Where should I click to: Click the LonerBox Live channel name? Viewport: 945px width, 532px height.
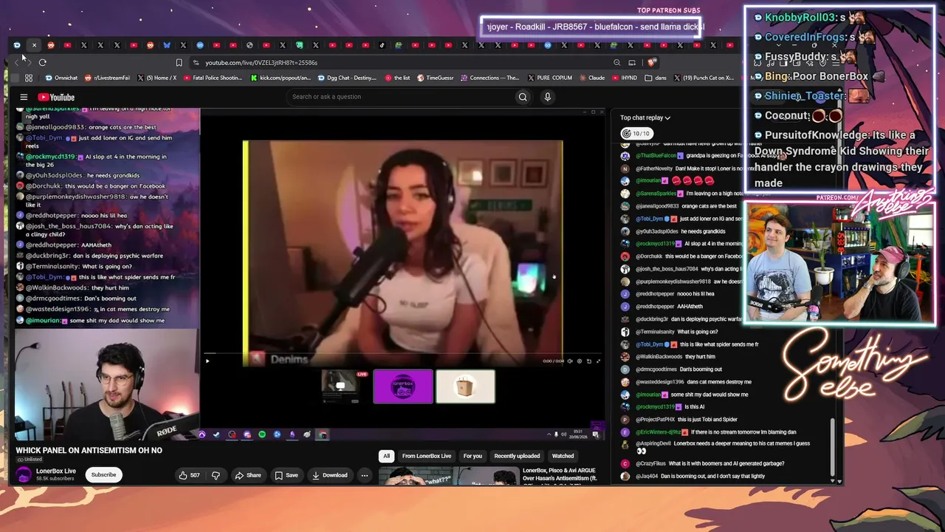(x=56, y=471)
